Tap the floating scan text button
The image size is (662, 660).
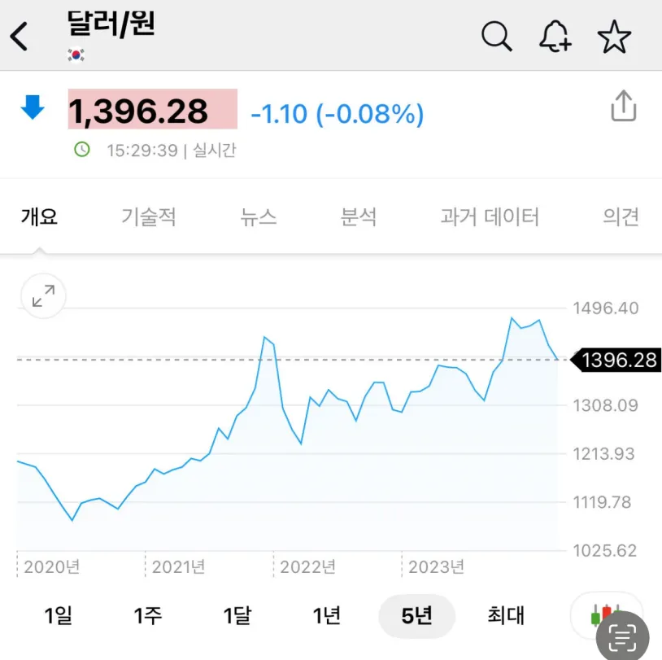[x=622, y=636]
